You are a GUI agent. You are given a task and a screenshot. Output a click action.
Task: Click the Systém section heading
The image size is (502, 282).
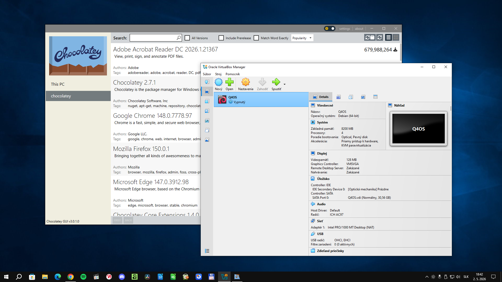322,122
